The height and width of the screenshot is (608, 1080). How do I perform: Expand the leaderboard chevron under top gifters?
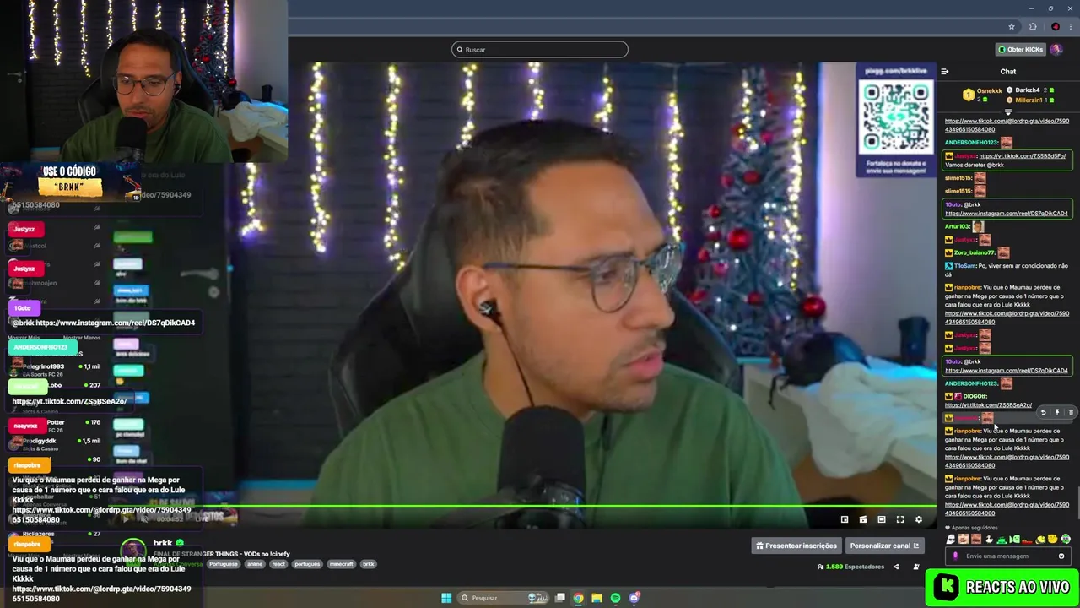1008,111
